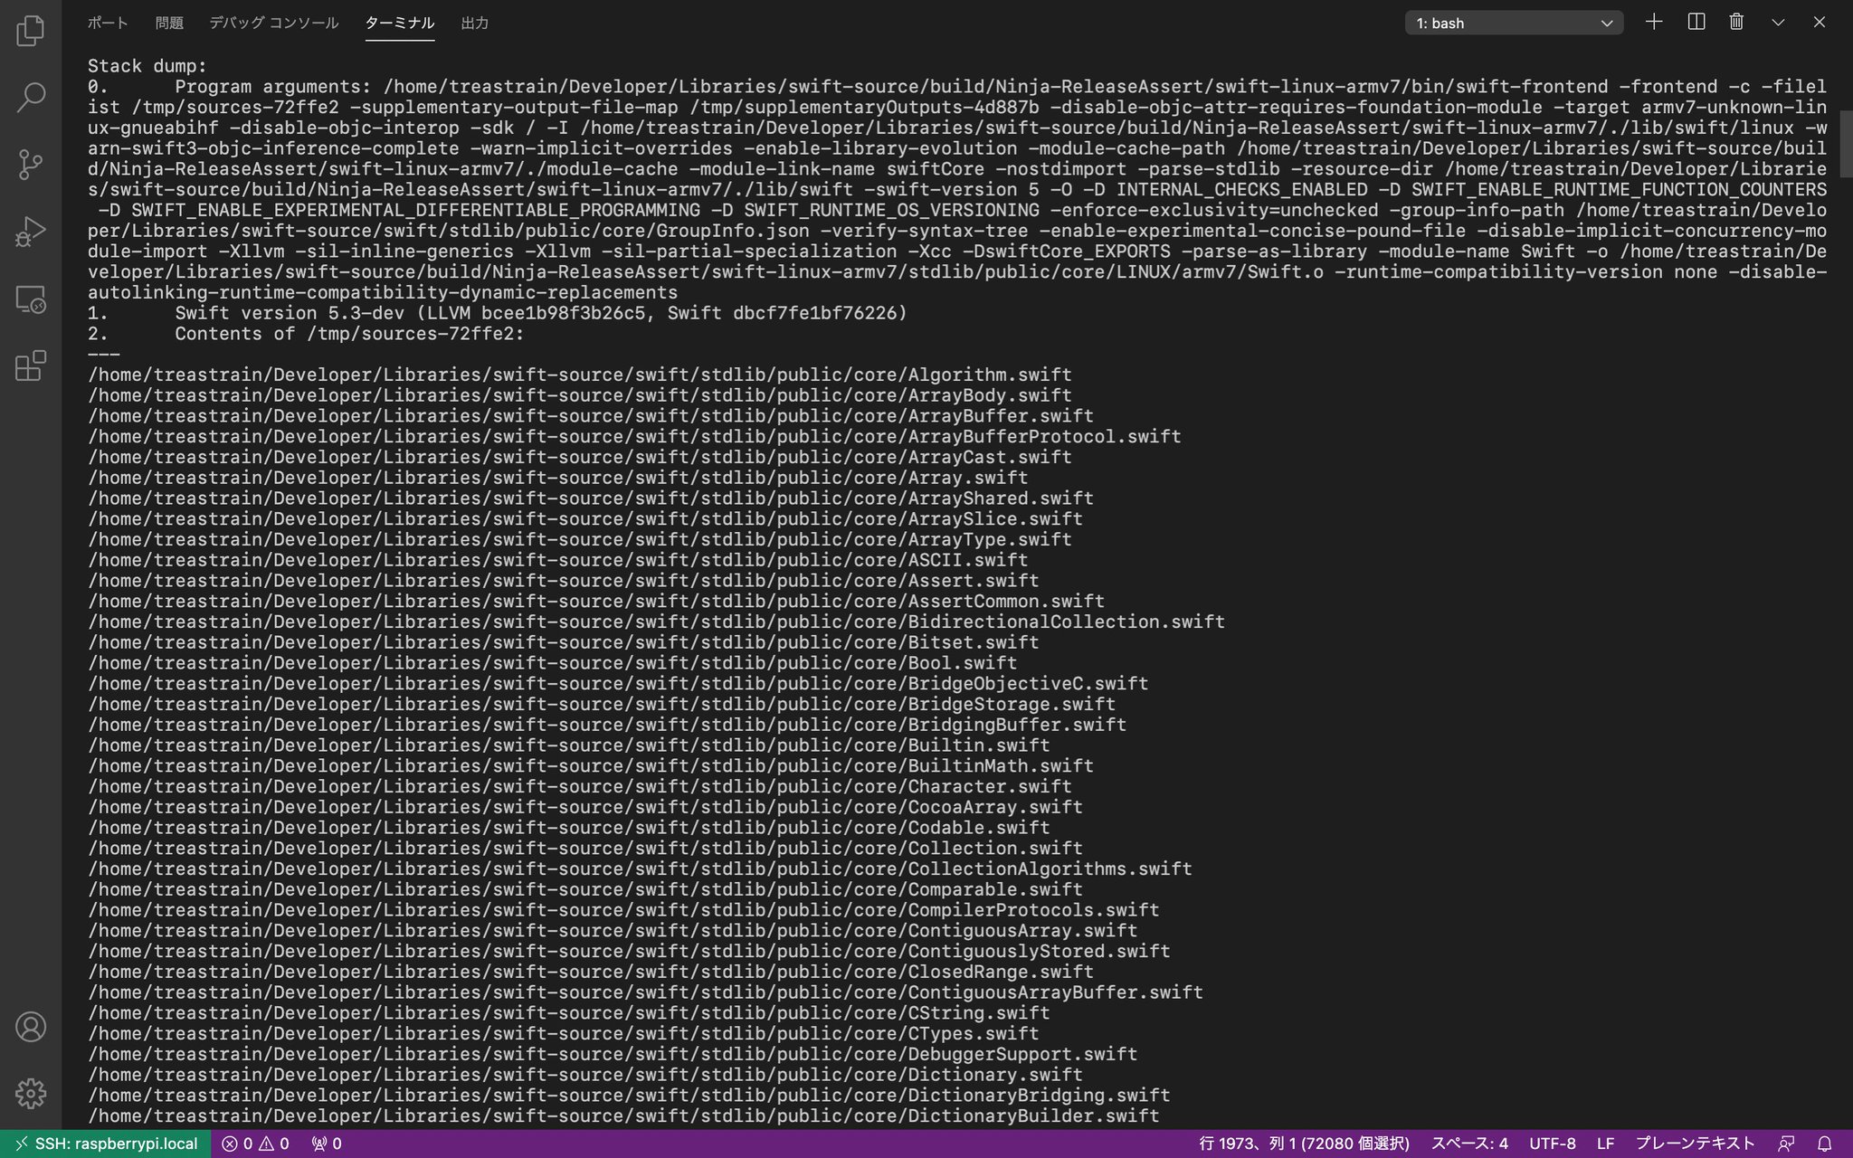
Task: Switch to the デバッグ コンソール tab
Action: pyautogui.click(x=273, y=24)
